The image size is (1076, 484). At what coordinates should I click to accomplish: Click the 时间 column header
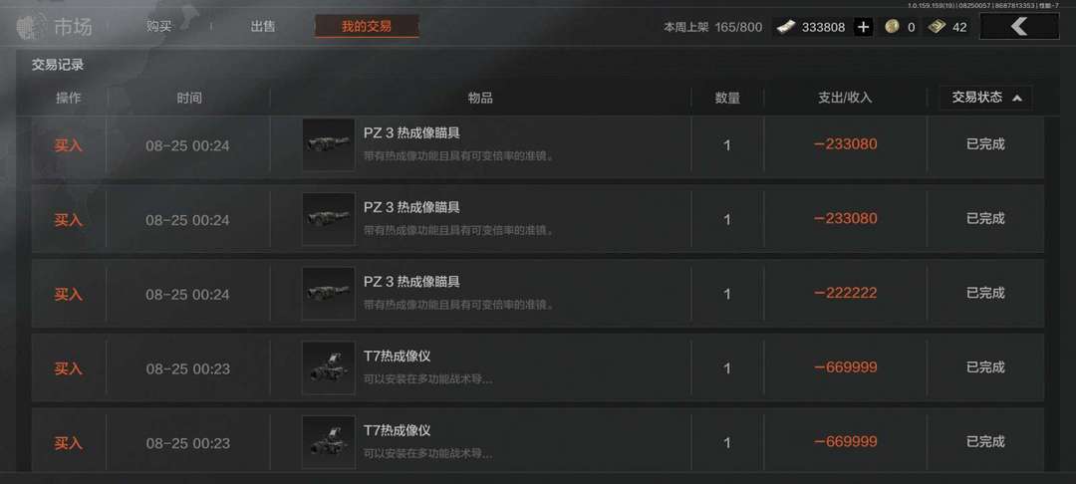(x=188, y=98)
